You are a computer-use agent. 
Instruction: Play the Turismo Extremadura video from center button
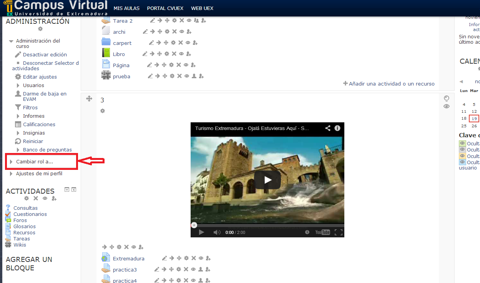click(x=267, y=180)
